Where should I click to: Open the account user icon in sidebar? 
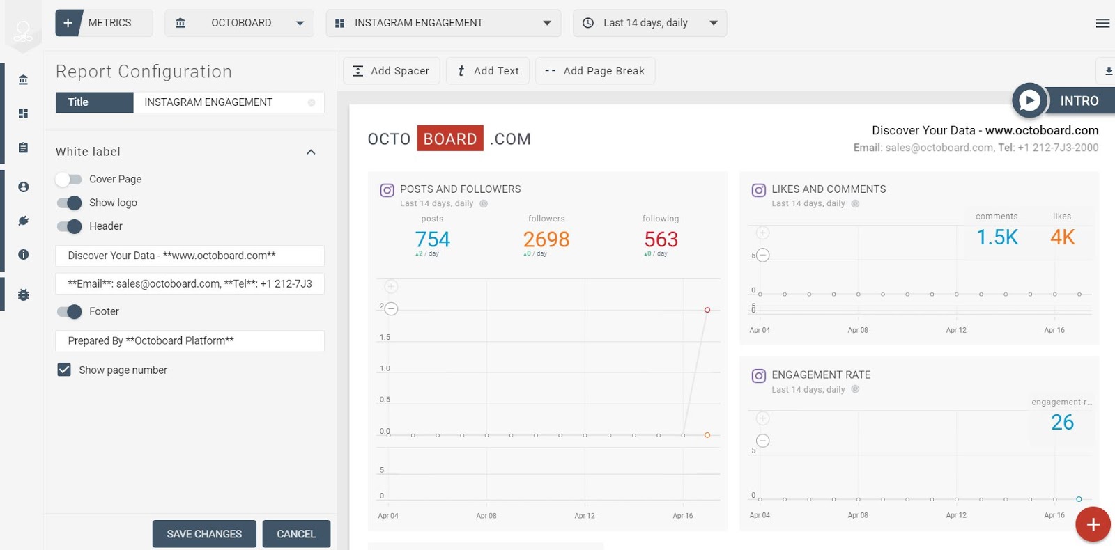coord(23,187)
